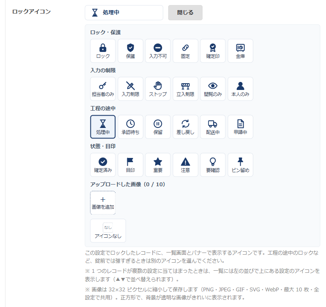Click the 閉じる button
This screenshot has width=326, height=307.
(185, 13)
